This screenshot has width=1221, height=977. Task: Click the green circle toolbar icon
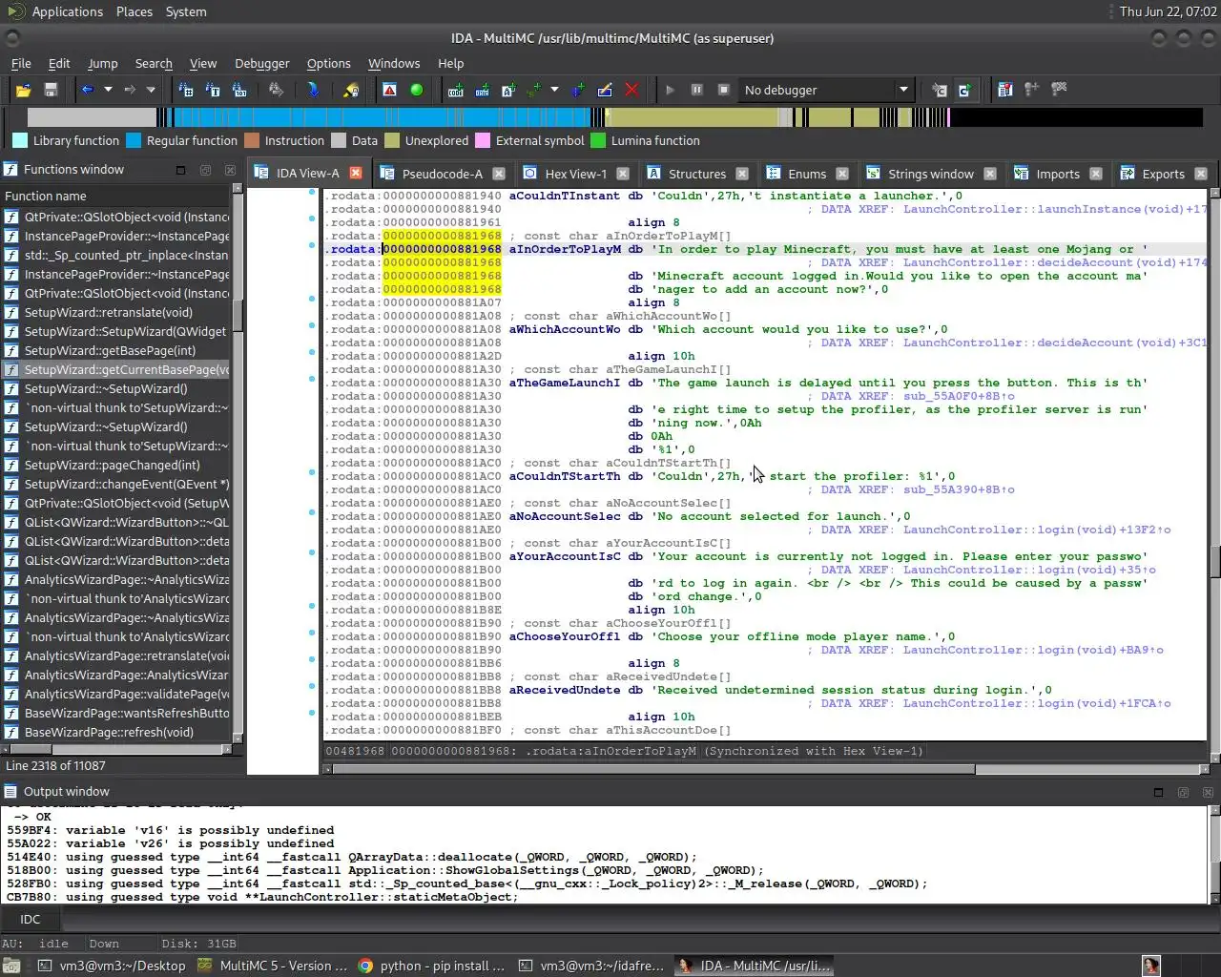tap(416, 90)
